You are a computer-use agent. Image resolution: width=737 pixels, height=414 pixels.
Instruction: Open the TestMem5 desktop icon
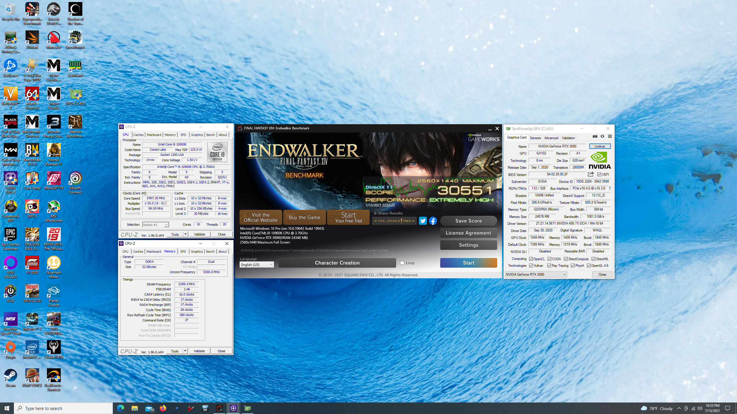coord(75,68)
